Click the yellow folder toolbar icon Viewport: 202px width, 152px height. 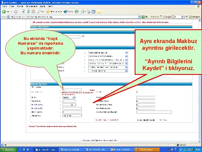pyautogui.click(x=99, y=12)
